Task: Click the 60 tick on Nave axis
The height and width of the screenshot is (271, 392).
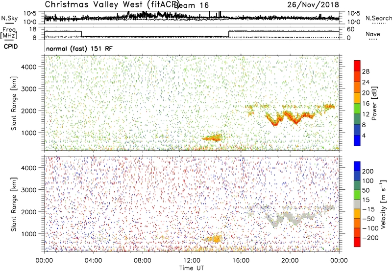Action: click(x=351, y=29)
